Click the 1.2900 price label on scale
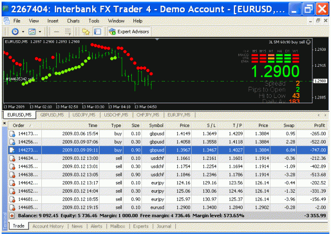 [x=320, y=81]
